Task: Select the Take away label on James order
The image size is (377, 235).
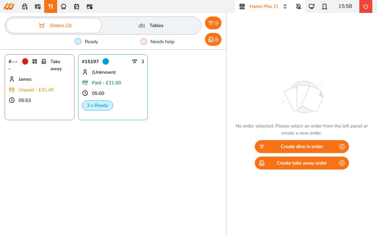Action: pyautogui.click(x=56, y=65)
